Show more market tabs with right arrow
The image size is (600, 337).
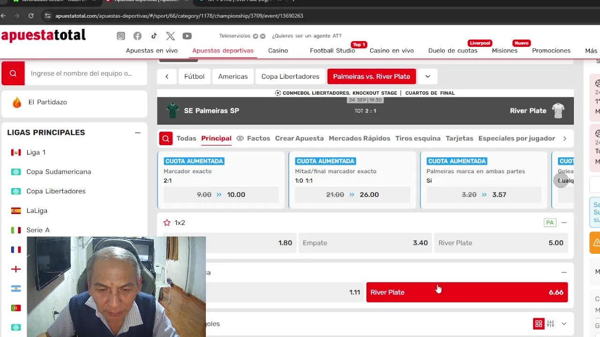click(565, 139)
